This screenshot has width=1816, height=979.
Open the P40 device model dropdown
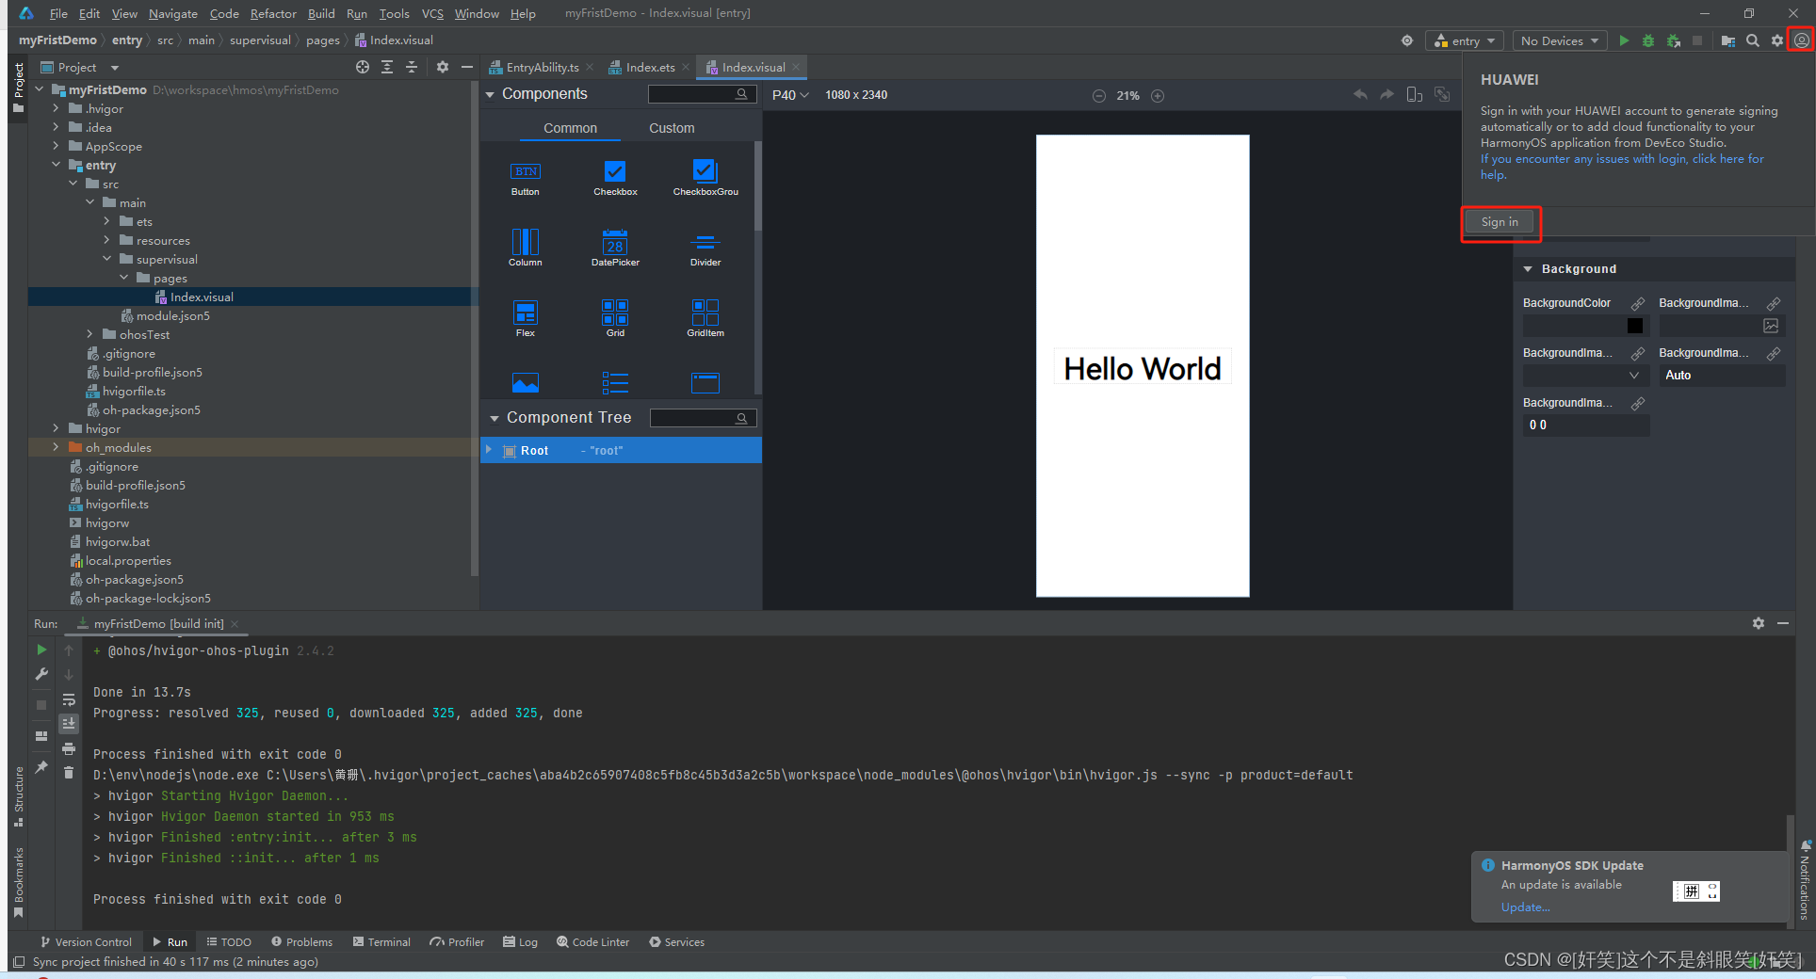[x=790, y=95]
